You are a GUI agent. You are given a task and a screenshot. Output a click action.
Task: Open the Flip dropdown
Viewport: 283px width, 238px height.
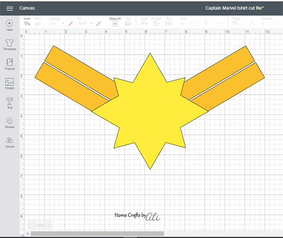click(x=169, y=24)
